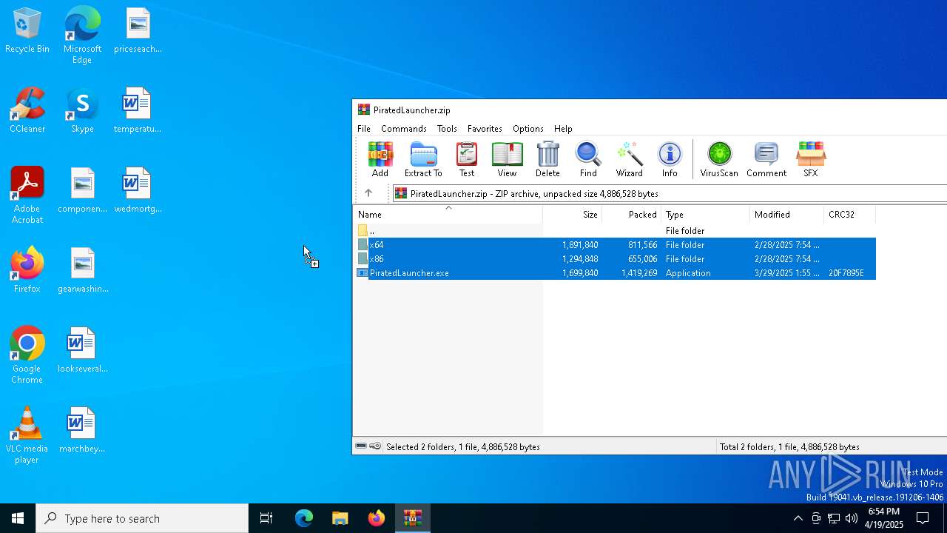Open the Options menu
Viewport: 947px width, 533px height.
[528, 129]
